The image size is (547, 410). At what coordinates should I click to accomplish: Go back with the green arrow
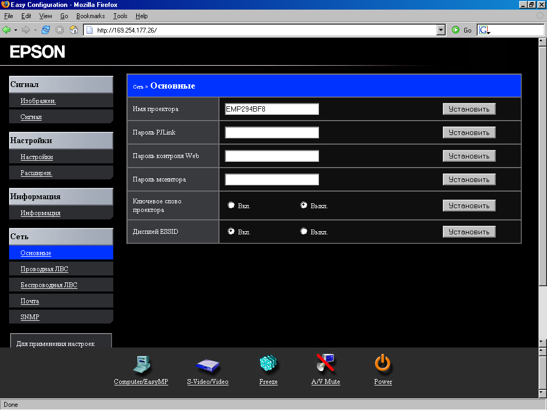pyautogui.click(x=6, y=30)
